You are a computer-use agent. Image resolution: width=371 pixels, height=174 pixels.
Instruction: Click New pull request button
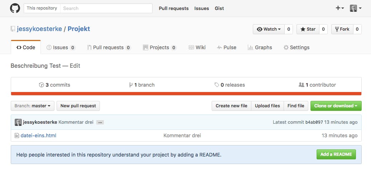(x=78, y=106)
